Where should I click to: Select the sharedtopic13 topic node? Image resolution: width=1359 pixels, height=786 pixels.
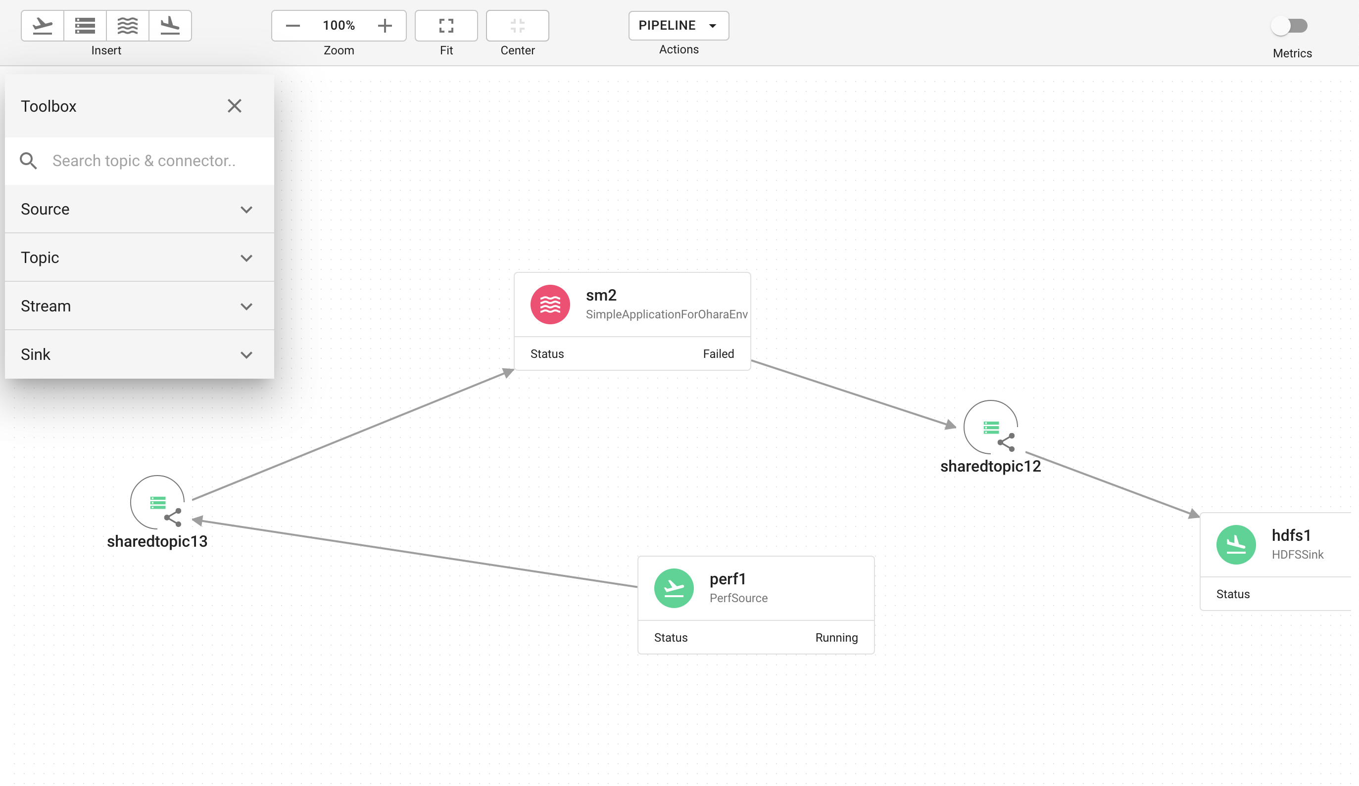[157, 502]
